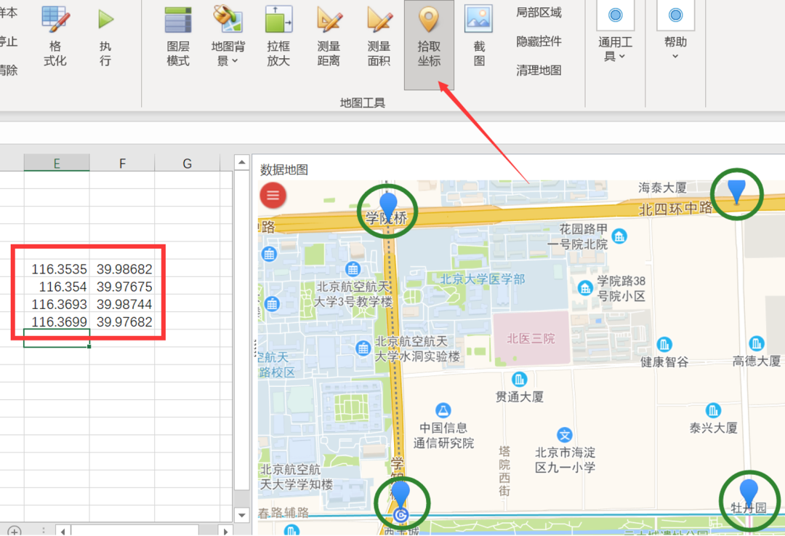The width and height of the screenshot is (785, 536).
Task: Click the 清理地图 option
Action: (539, 70)
